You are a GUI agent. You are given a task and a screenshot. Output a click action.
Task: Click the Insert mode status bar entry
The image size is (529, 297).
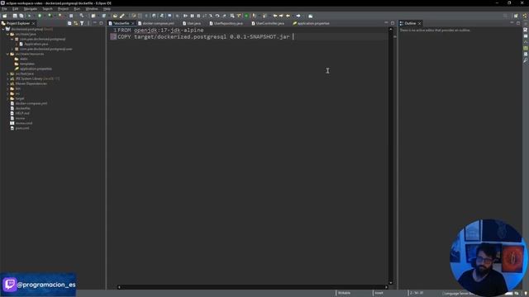coord(379,293)
